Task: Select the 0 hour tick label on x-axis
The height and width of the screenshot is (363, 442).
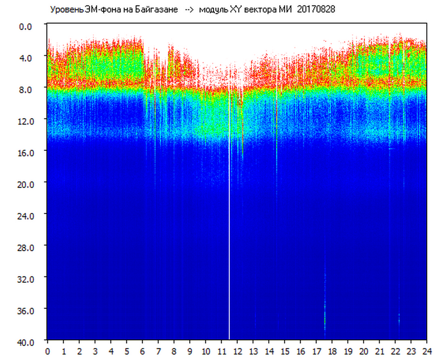Action: click(48, 351)
